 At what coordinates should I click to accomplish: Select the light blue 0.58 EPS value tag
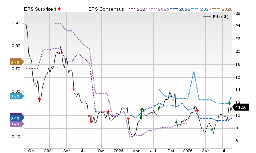[x=16, y=96]
